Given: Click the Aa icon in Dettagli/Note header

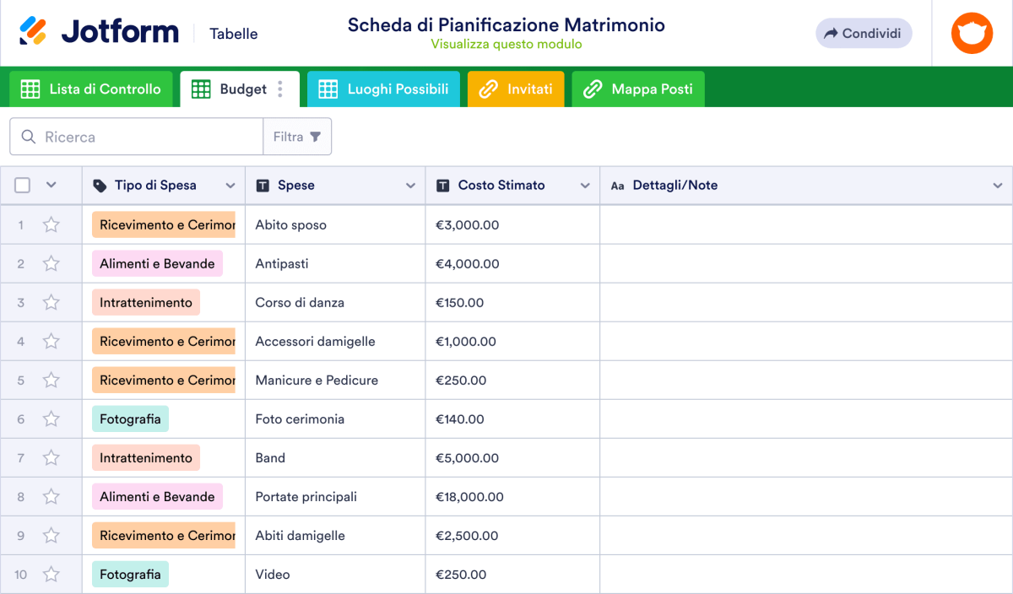Looking at the screenshot, I should coord(618,186).
